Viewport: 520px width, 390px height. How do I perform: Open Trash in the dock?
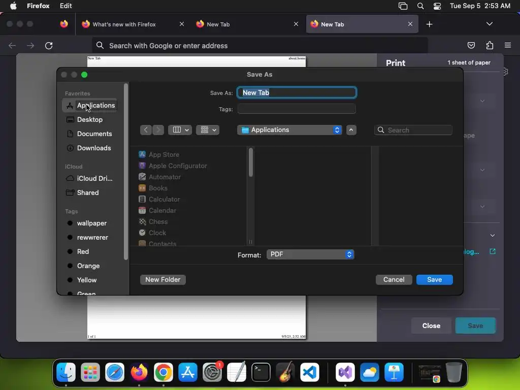click(453, 372)
